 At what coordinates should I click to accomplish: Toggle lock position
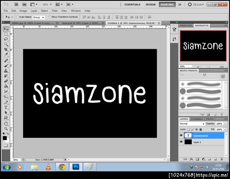pyautogui.click(x=197, y=129)
